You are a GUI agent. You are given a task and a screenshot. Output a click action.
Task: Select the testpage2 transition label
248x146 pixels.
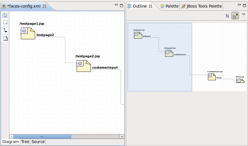(45, 35)
